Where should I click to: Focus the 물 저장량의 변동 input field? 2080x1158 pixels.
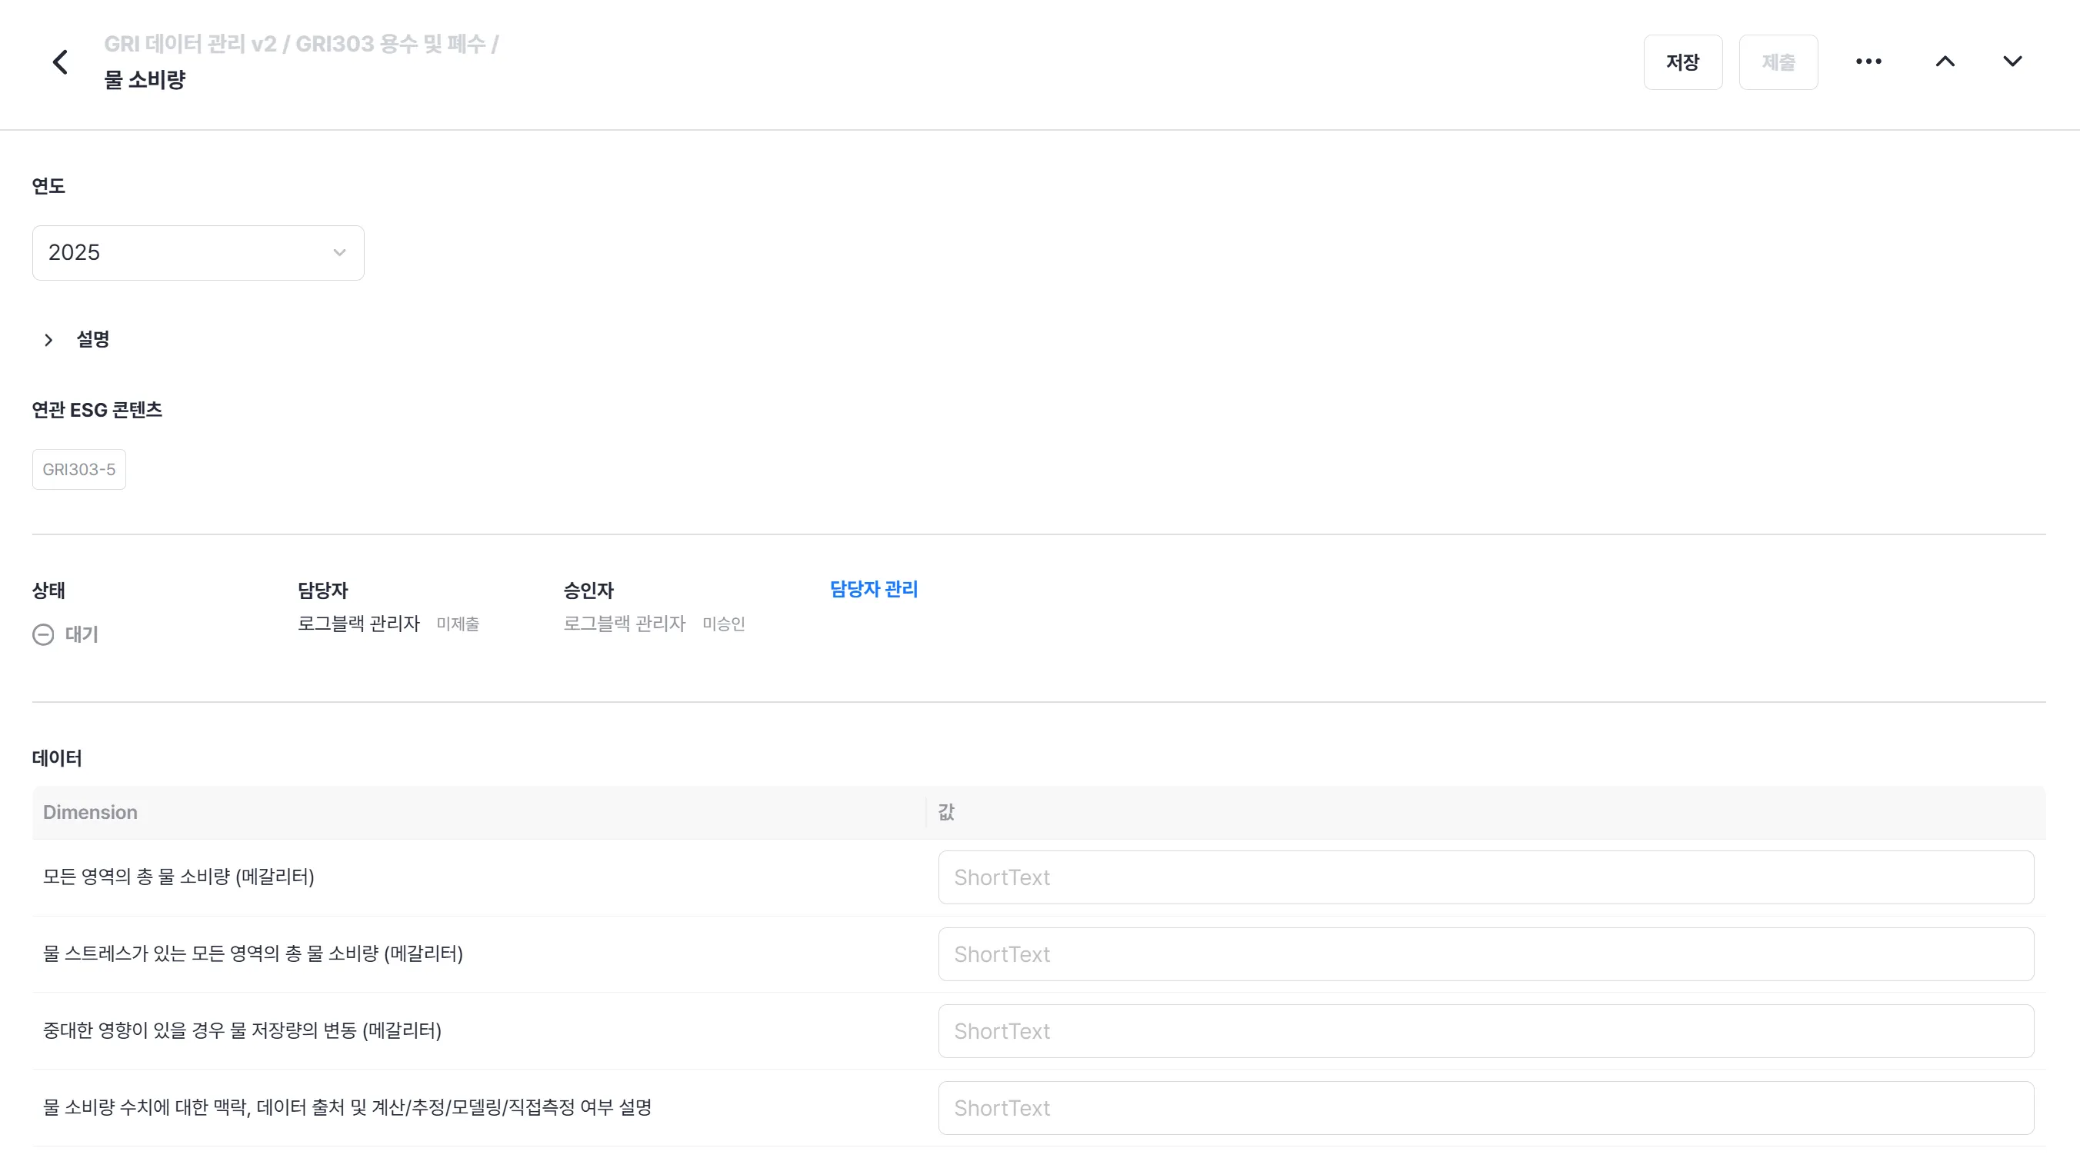pyautogui.click(x=1485, y=1030)
